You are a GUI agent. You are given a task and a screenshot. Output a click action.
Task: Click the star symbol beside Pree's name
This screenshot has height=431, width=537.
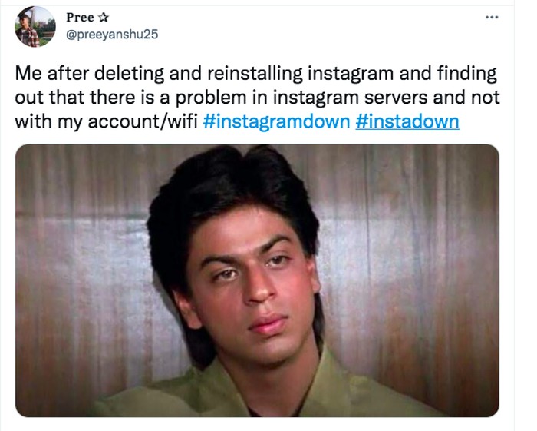click(x=103, y=17)
